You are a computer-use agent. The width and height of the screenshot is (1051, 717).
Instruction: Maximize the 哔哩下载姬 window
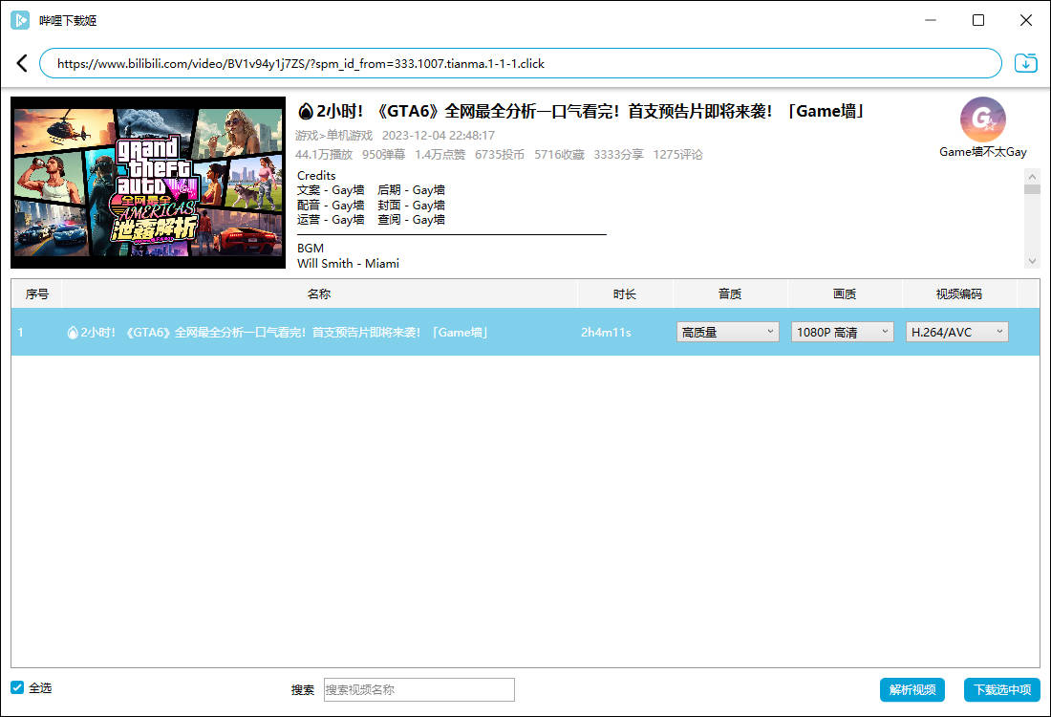978,20
